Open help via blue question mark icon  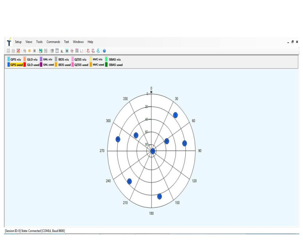104,51
